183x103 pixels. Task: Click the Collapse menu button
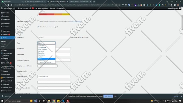click(7, 91)
